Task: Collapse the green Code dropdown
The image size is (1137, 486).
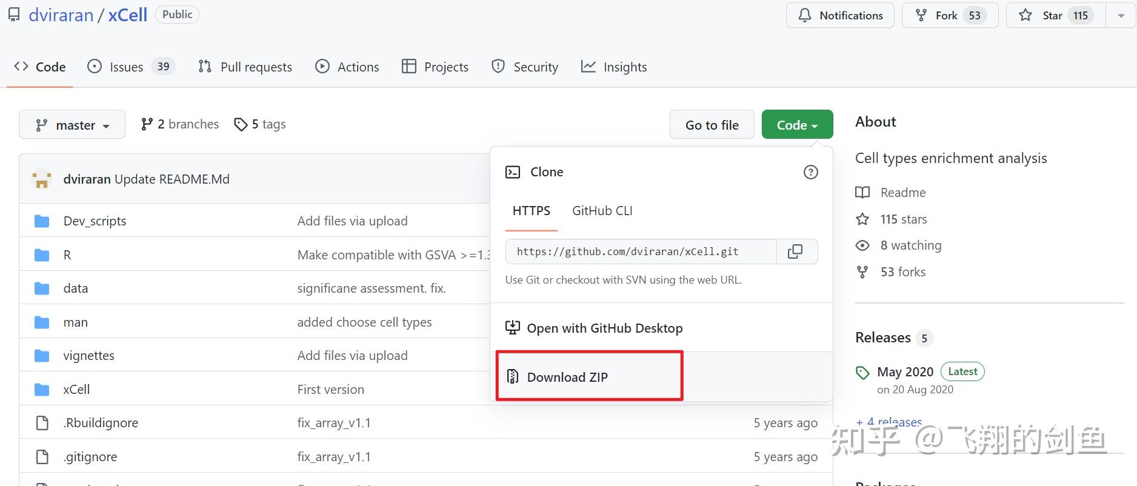Action: 797,125
